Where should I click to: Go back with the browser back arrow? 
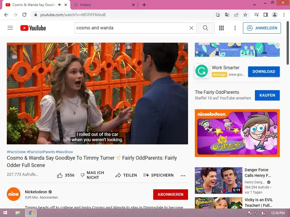(x=6, y=15)
